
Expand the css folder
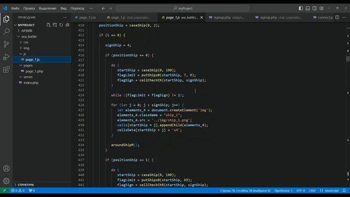coord(26,42)
